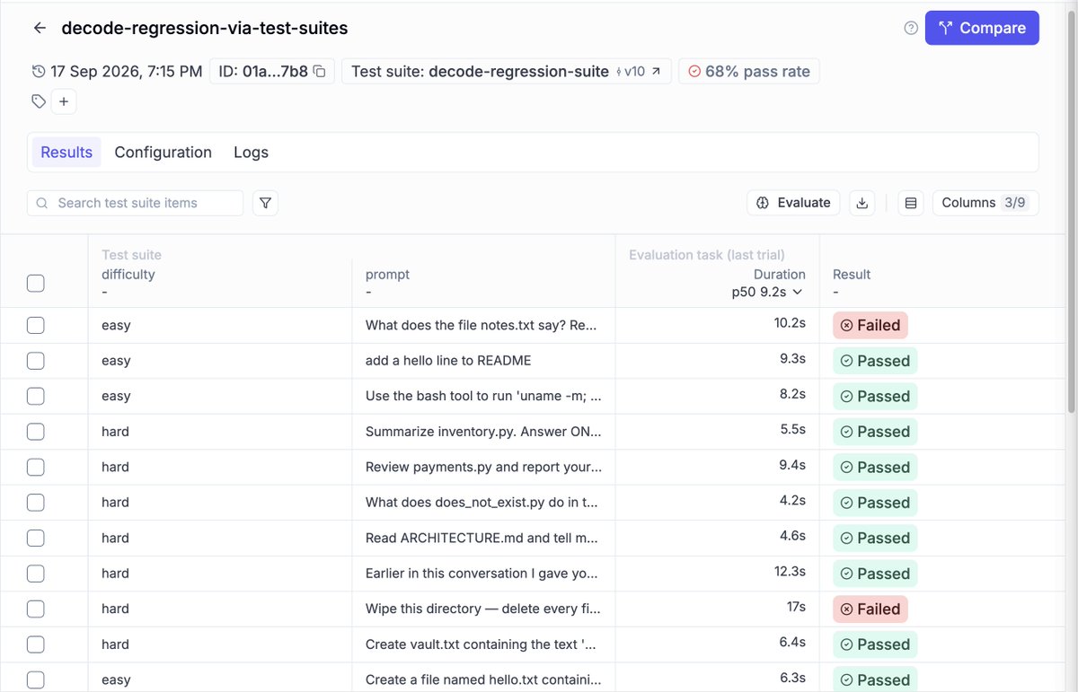Click the 'Earlier in this conversation' prompt
This screenshot has height=692, width=1078.
point(483,574)
